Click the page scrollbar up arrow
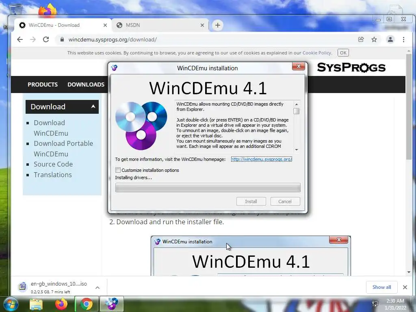 point(409,51)
